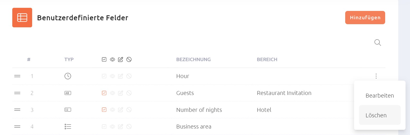Choose Löschen from the context menu
Viewport: 410px width, 135px height.
tap(380, 115)
